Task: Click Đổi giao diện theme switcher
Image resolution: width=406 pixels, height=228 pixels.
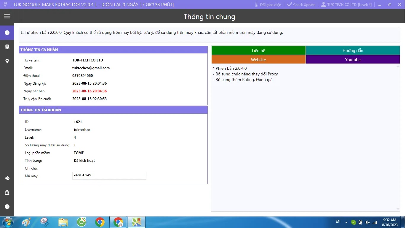Action: (x=268, y=5)
